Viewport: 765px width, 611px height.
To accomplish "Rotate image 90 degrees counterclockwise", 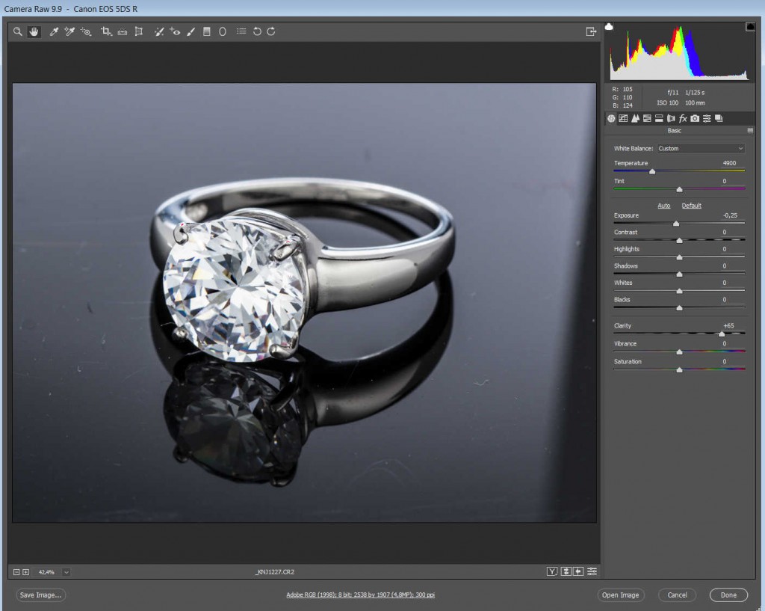I will (257, 31).
